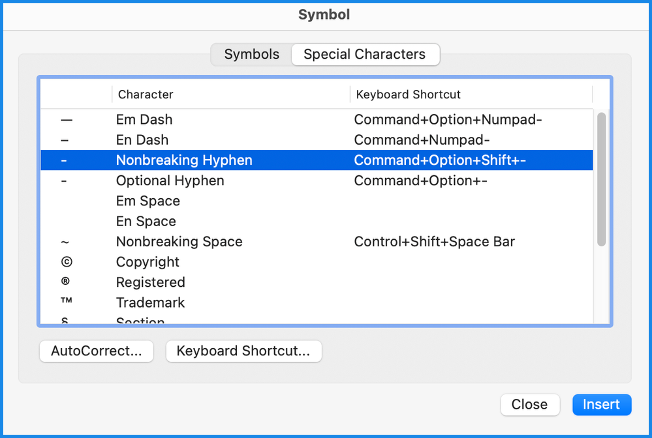Click the vertical scrollbar in the list
The height and width of the screenshot is (438, 652).
coord(601,179)
